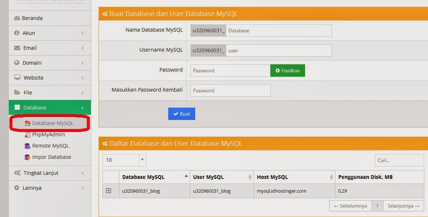Select page 1 in pagination

pyautogui.click(x=378, y=206)
